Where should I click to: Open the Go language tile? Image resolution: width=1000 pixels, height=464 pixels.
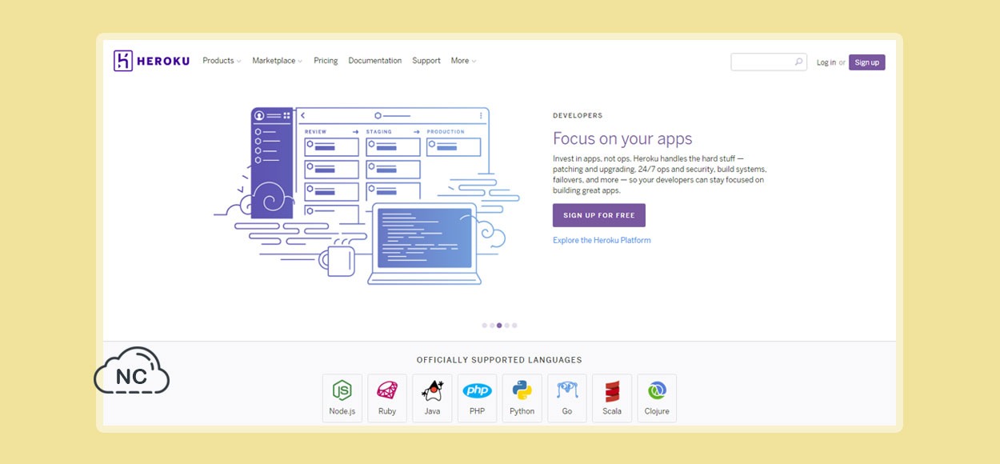pos(567,398)
